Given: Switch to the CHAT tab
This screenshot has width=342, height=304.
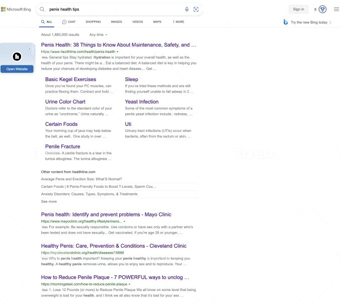Looking at the screenshot, I should 69,22.
